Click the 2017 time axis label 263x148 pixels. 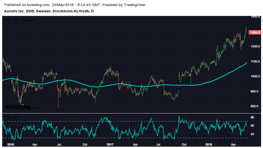110,144
